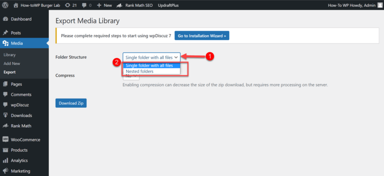
Task: Click the Analytics bar chart icon
Action: click(5, 161)
